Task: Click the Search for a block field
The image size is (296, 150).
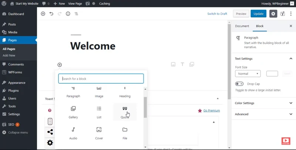Action: pyautogui.click(x=101, y=79)
